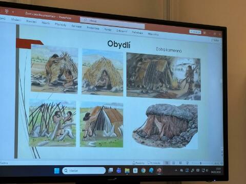Select the straw hut picture in top middle
Image resolution: width=246 pixels, height=184 pixels.
[102, 73]
